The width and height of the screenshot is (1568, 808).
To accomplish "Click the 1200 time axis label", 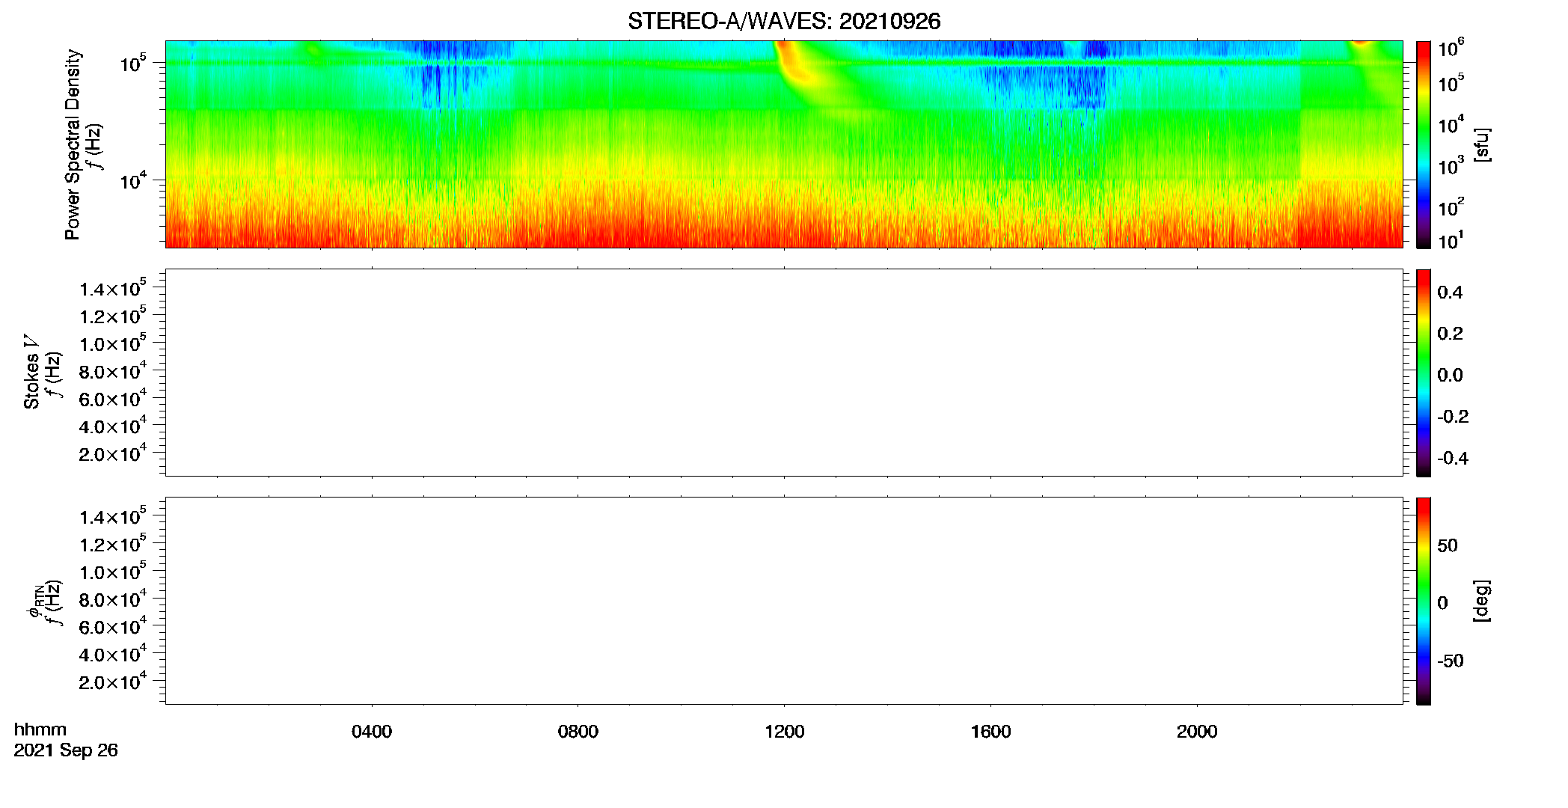I will 784,732.
